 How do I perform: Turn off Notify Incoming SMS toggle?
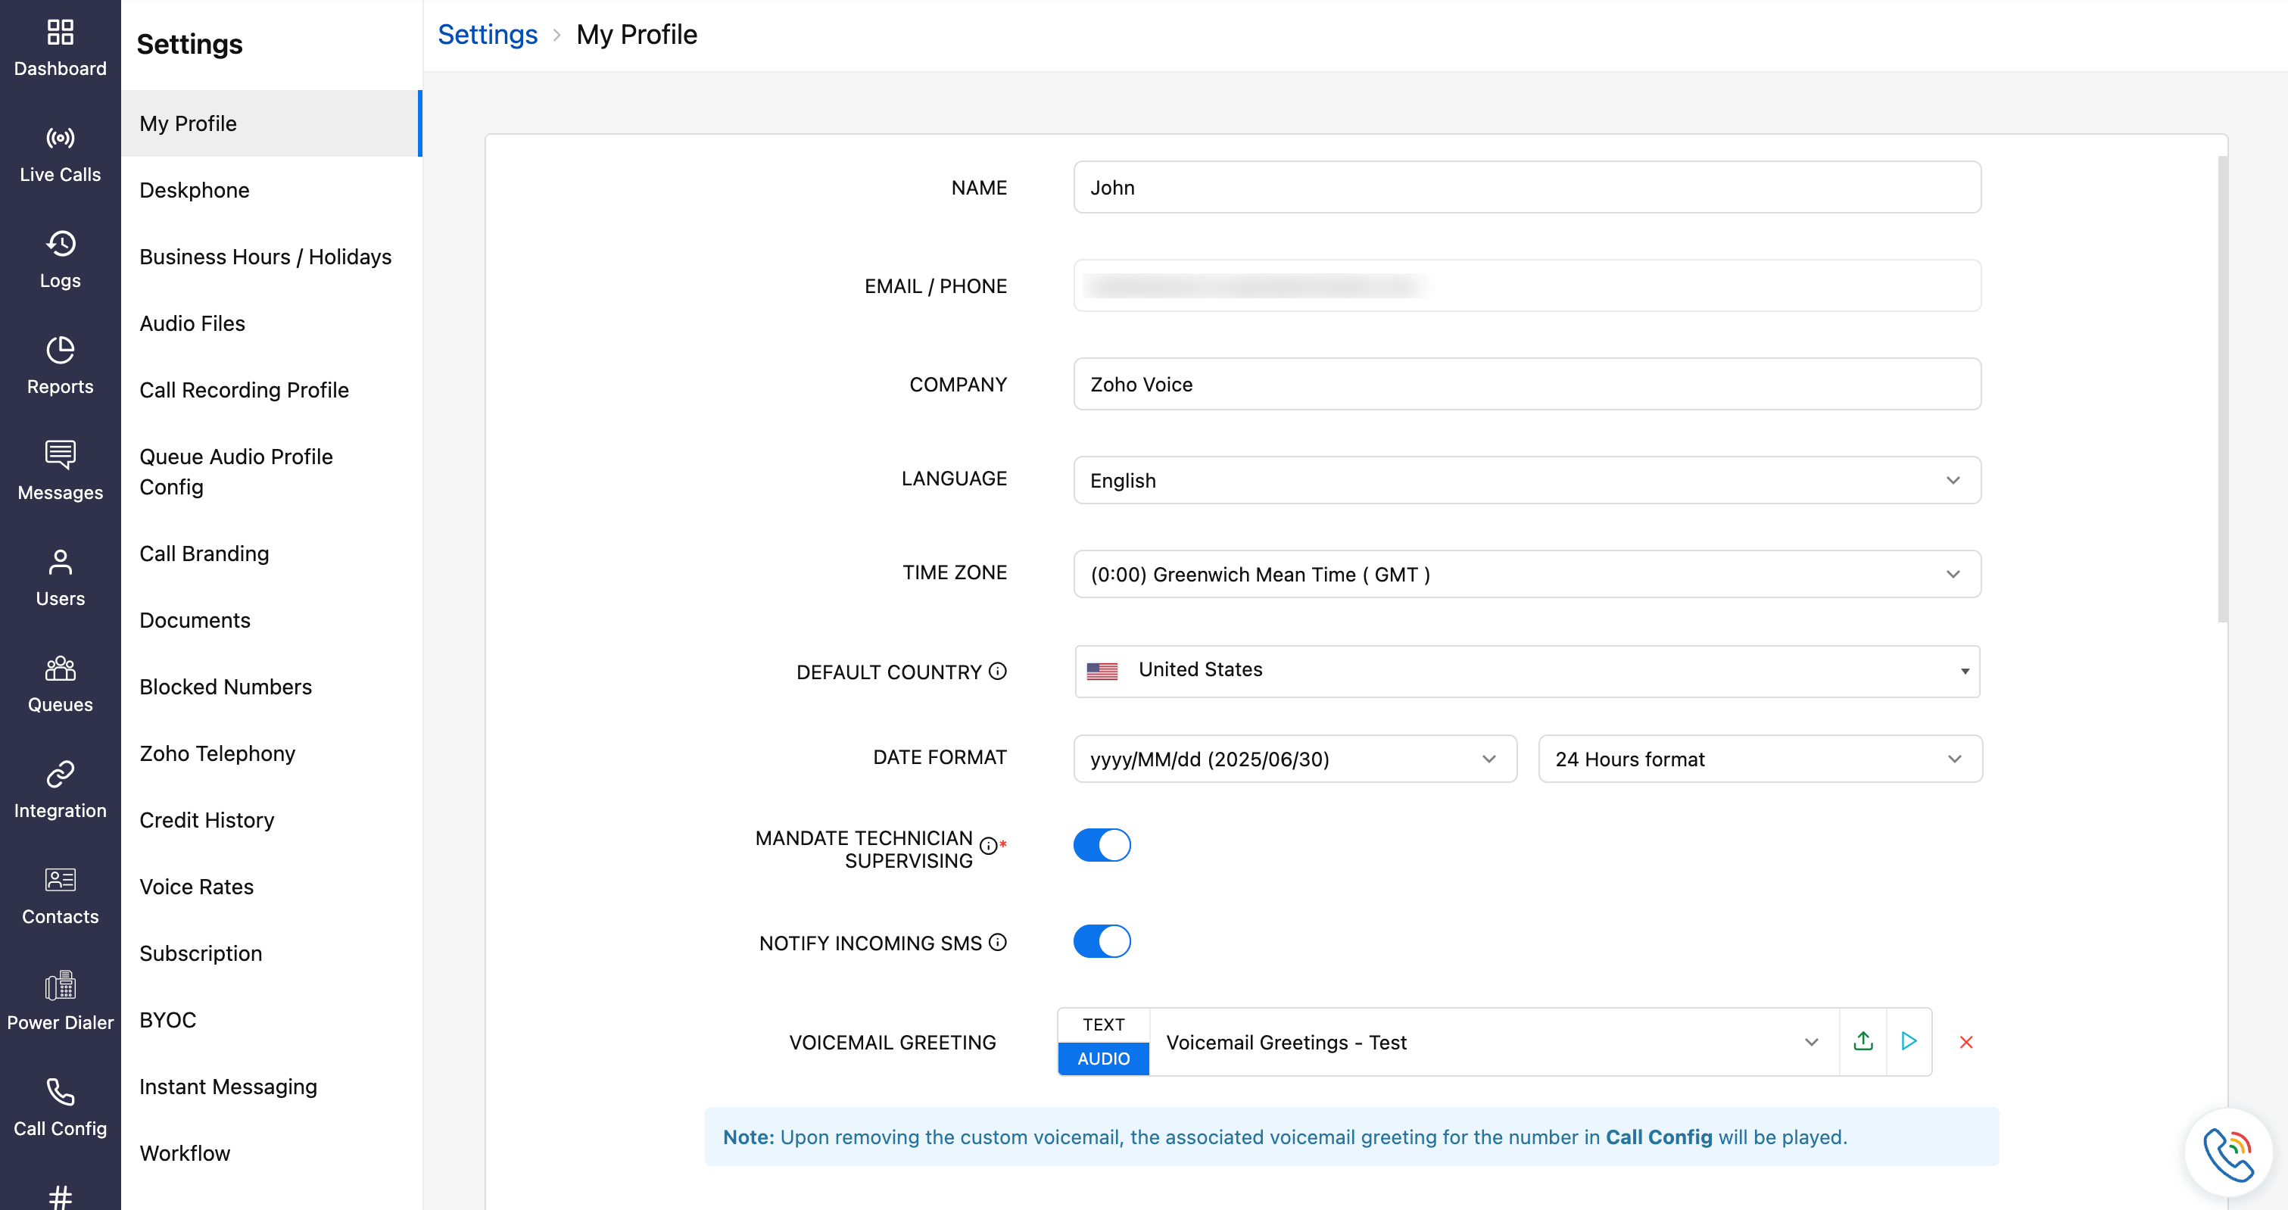[x=1102, y=940]
